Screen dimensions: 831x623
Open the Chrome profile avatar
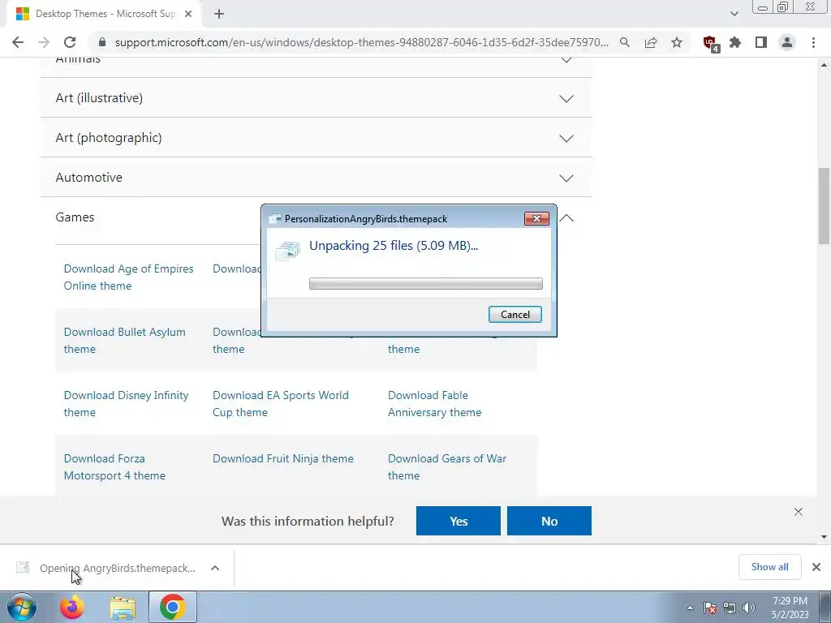tap(787, 42)
